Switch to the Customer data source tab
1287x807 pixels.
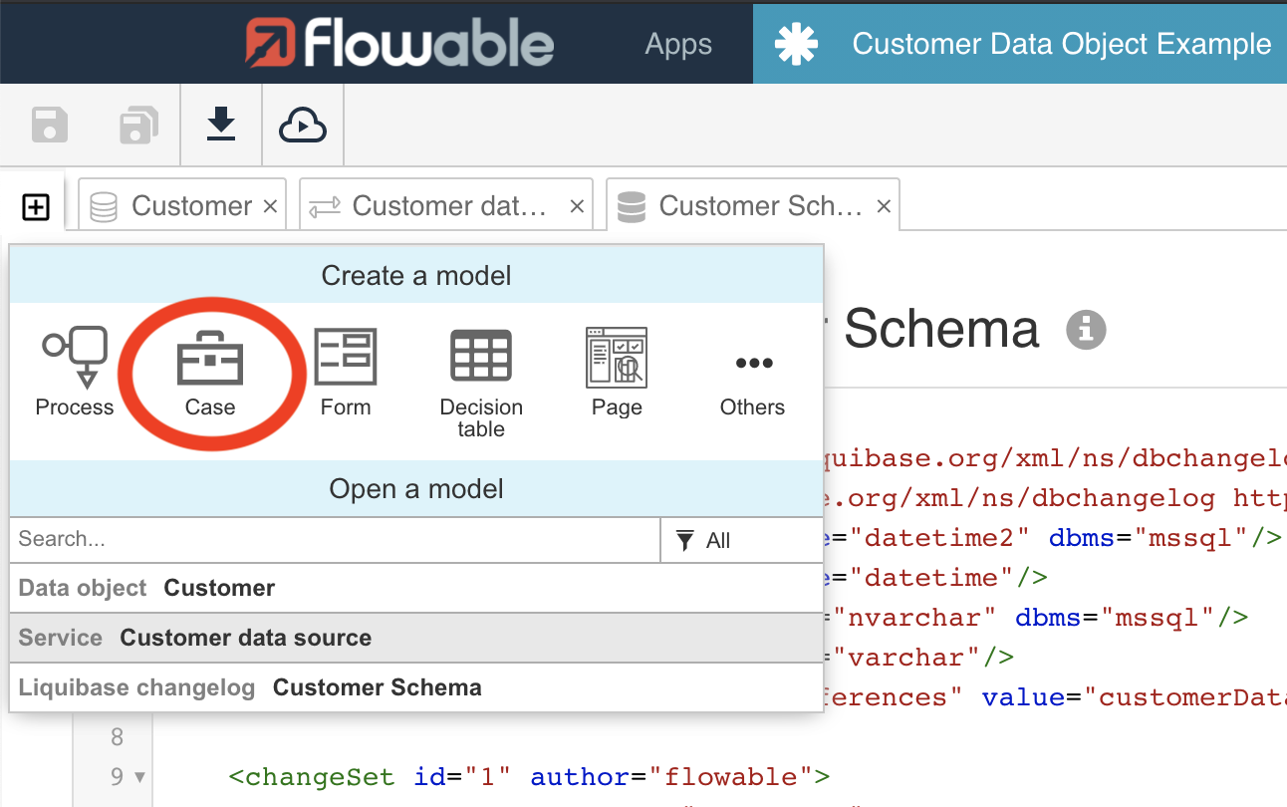[434, 206]
